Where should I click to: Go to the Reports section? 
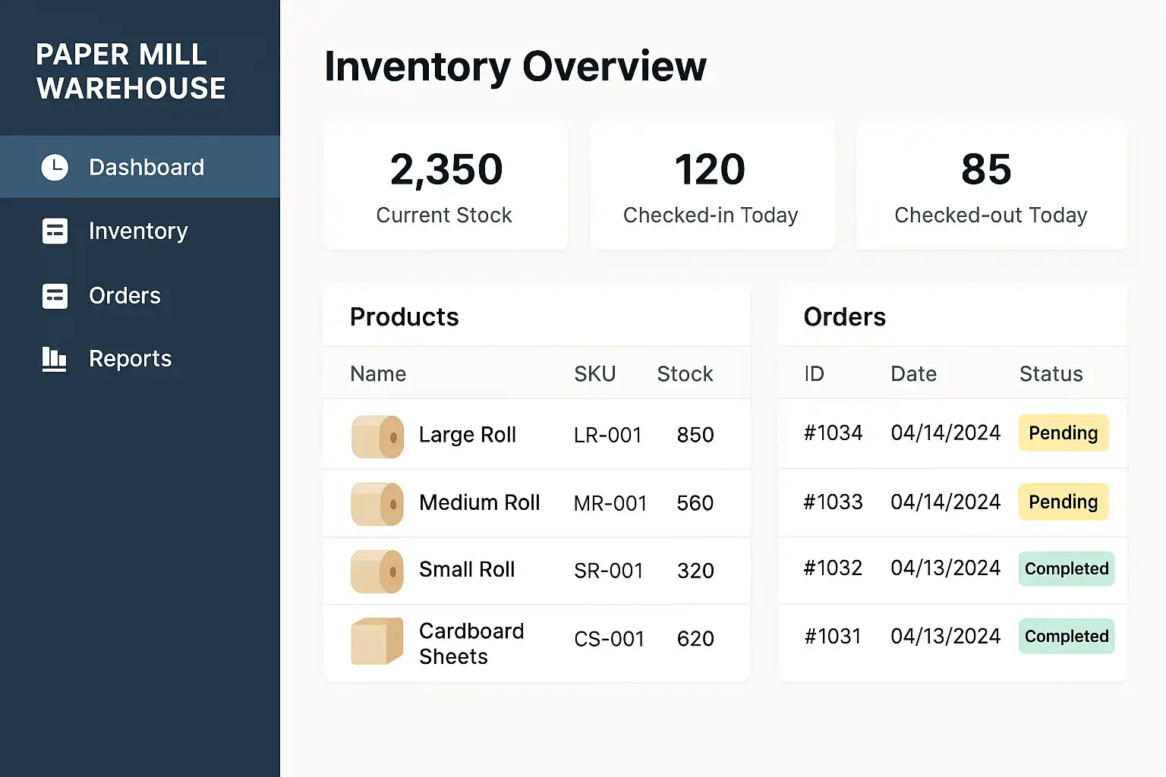coord(130,359)
